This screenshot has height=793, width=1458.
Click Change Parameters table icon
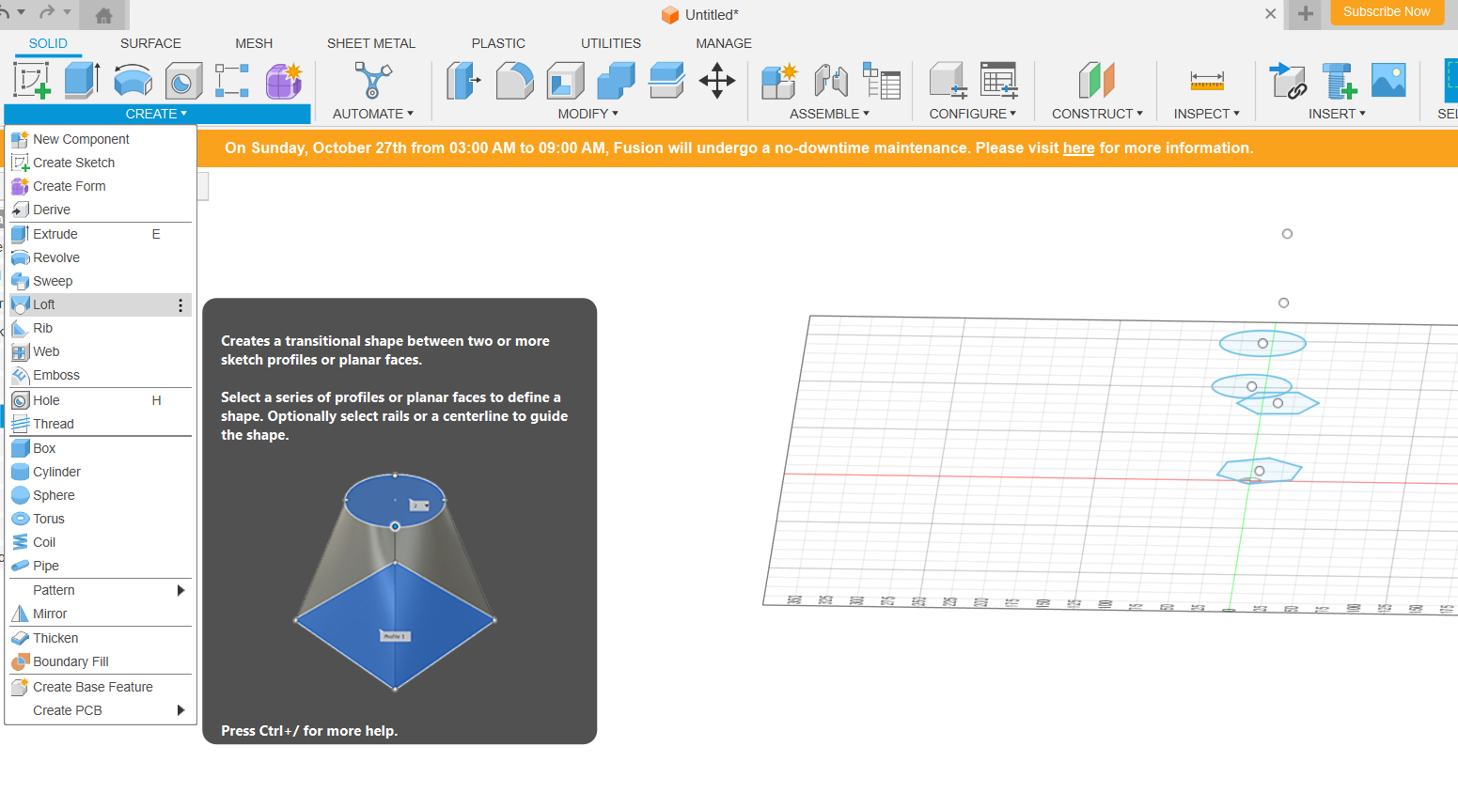pyautogui.click(x=998, y=81)
